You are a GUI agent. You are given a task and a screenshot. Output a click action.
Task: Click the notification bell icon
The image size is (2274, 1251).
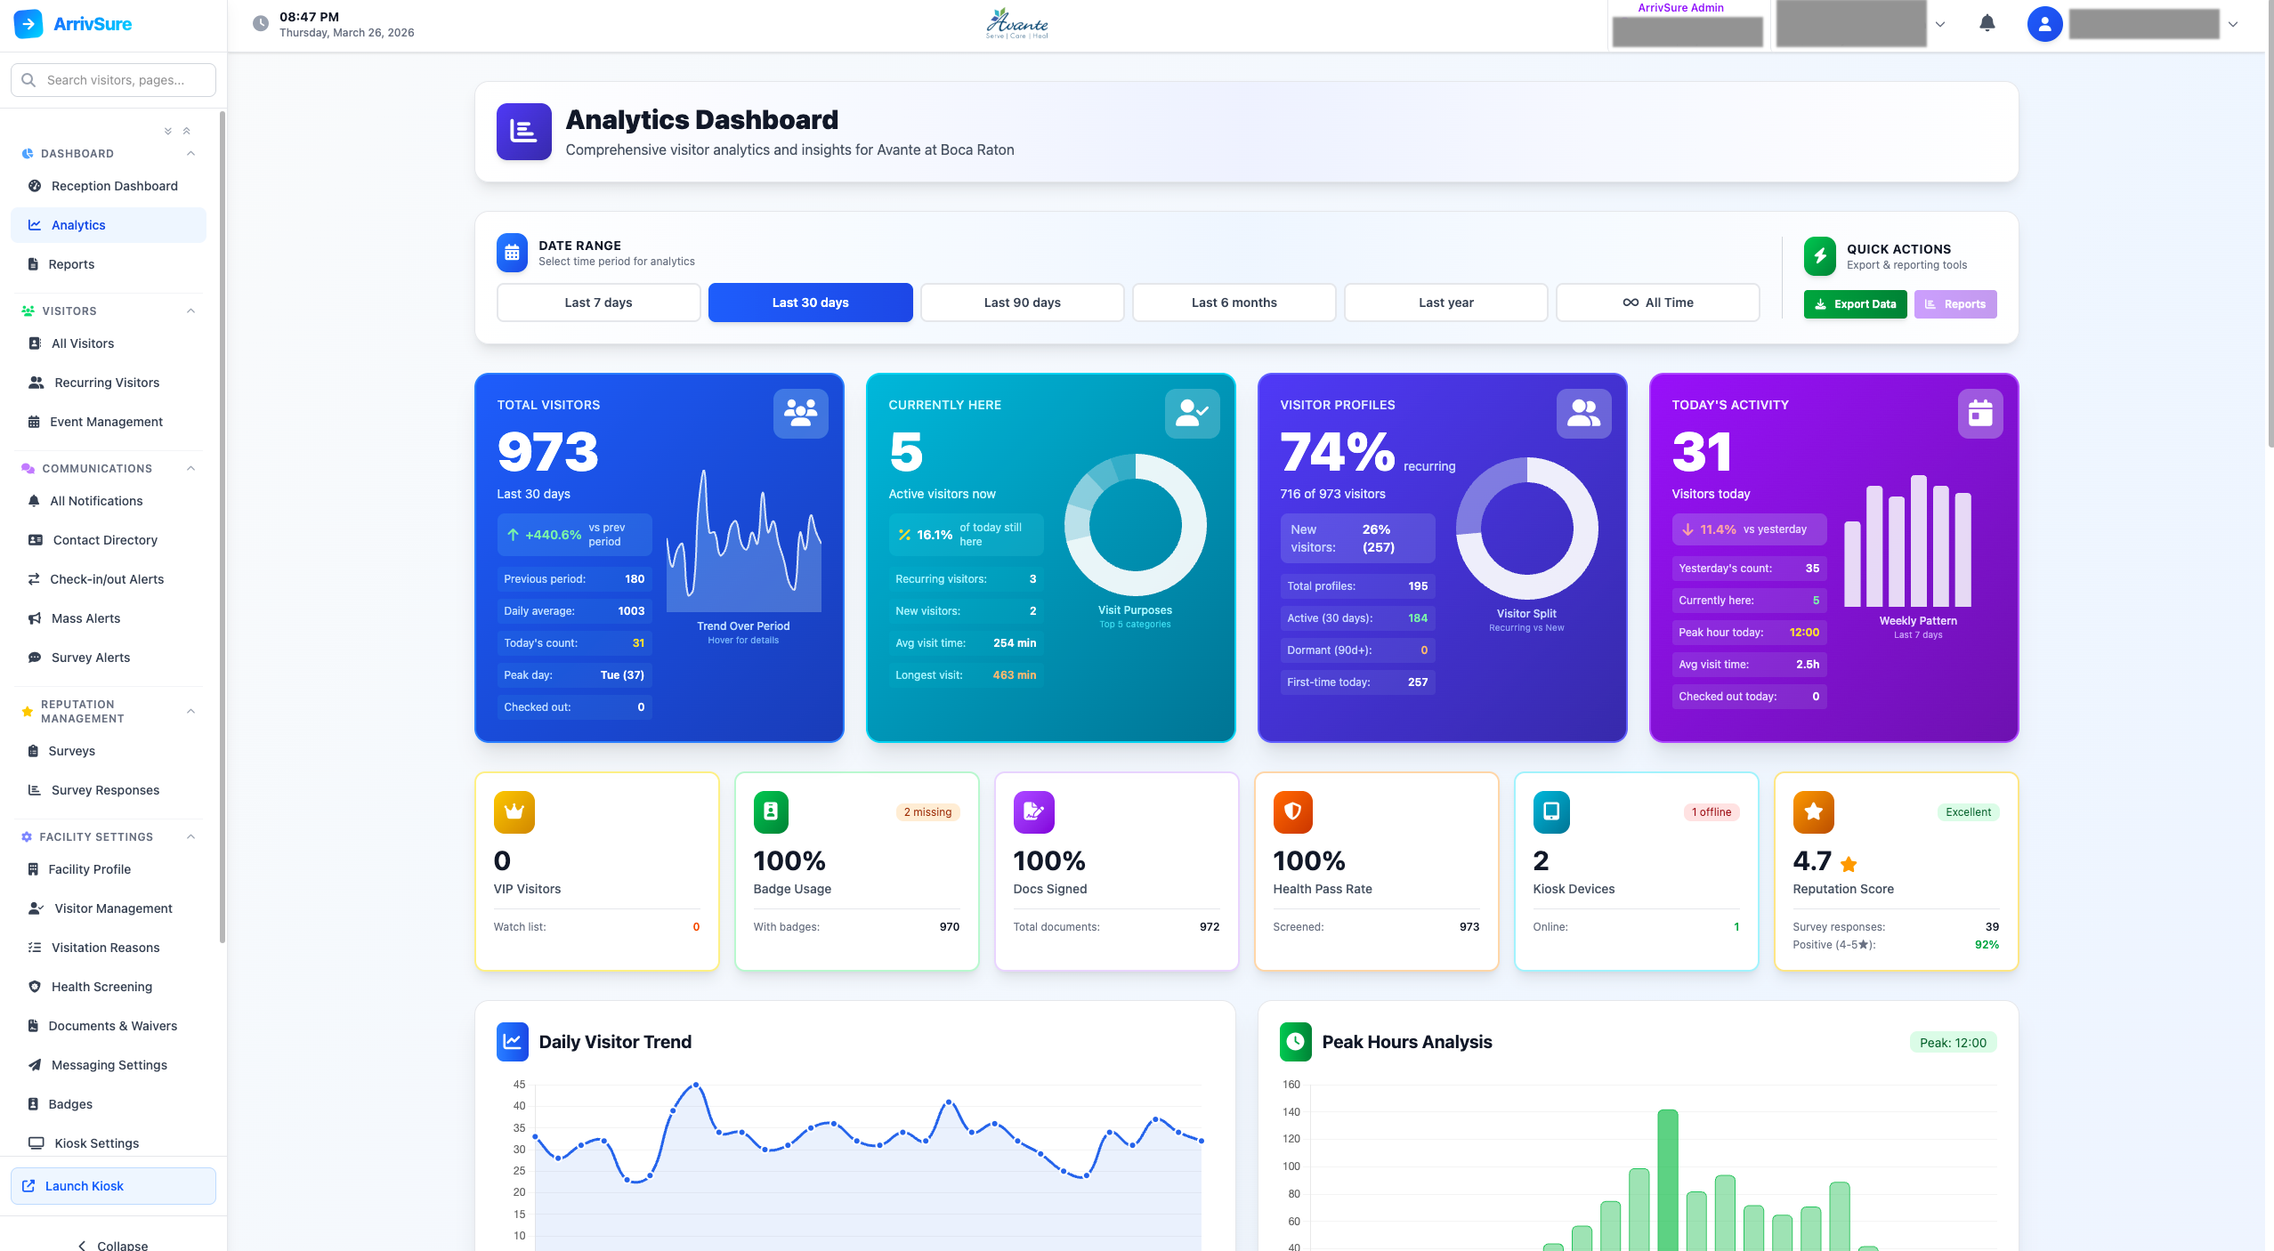point(1987,23)
